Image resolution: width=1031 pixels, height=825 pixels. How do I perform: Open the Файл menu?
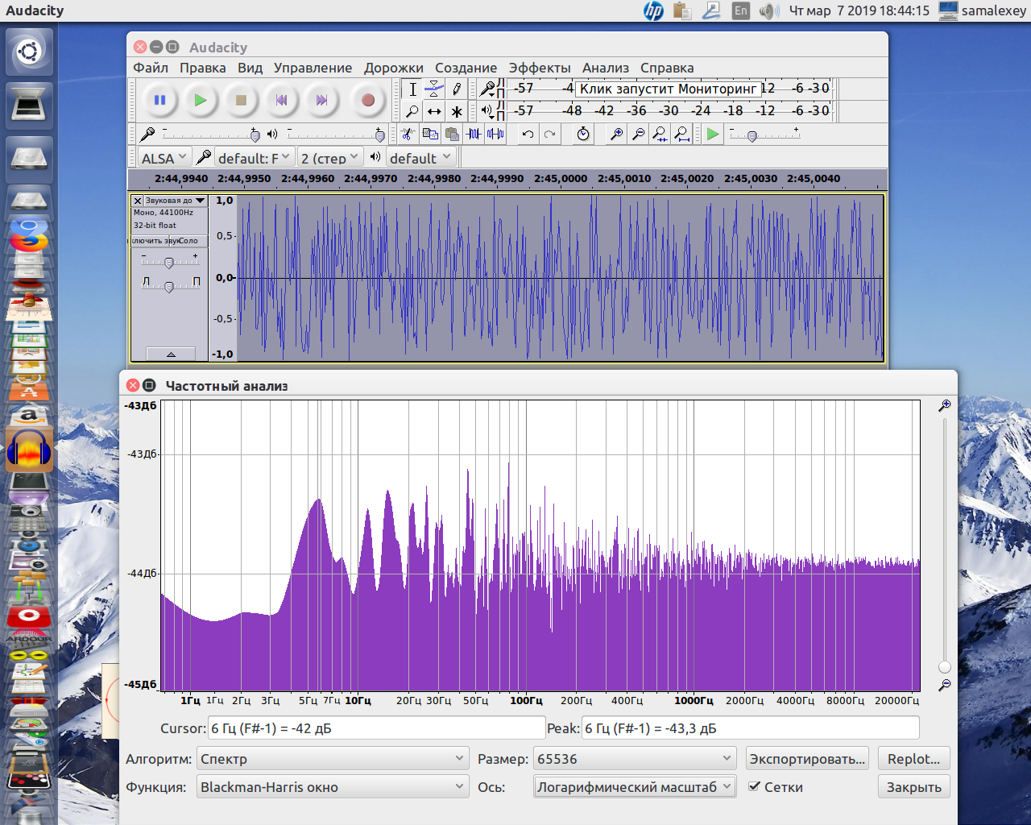tap(151, 68)
